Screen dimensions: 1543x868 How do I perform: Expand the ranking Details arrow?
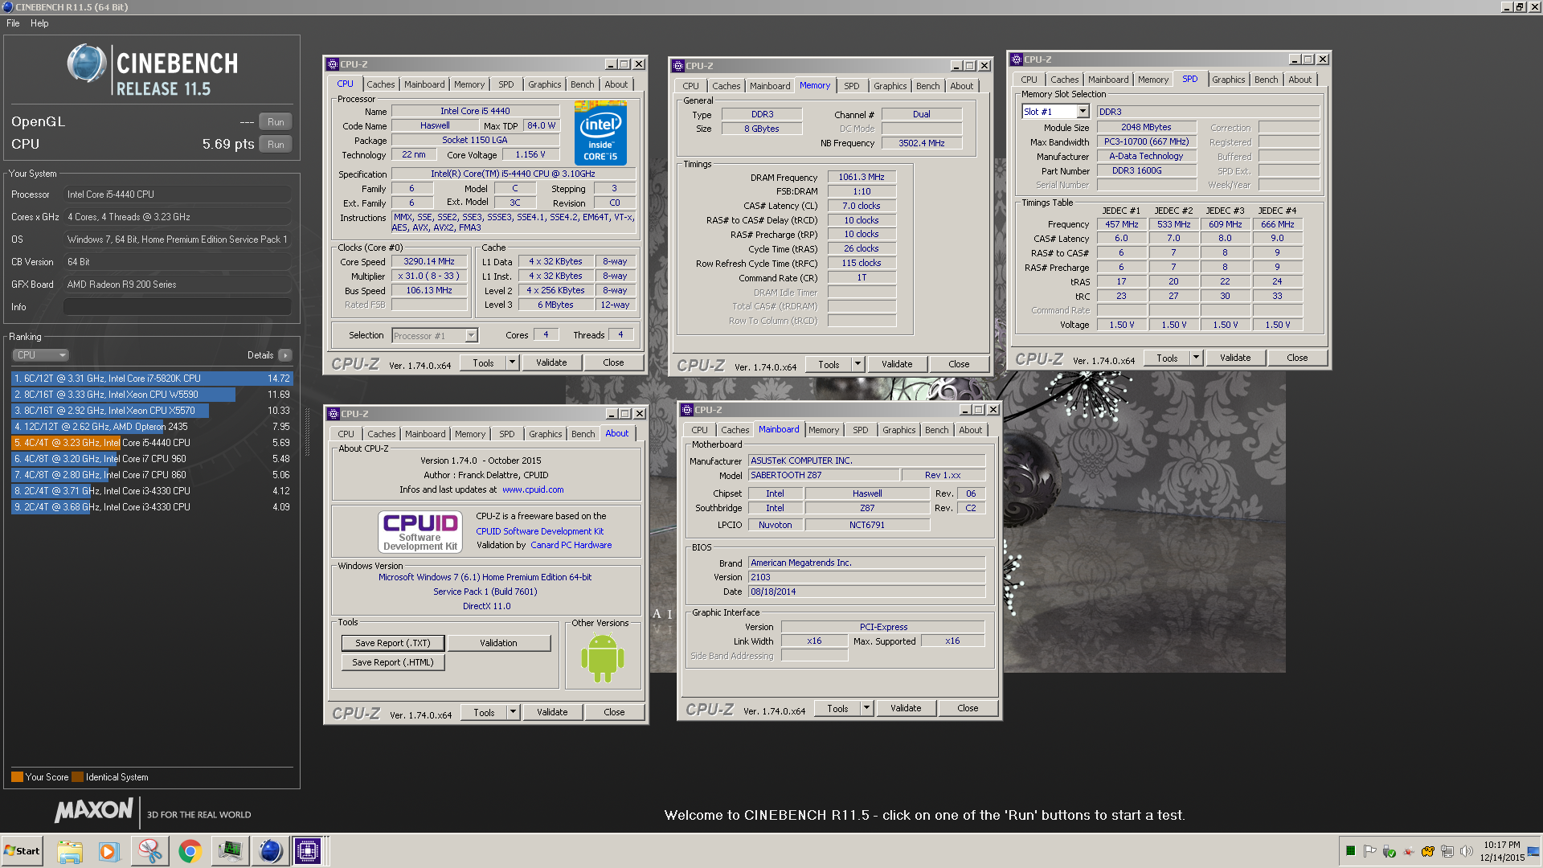pyautogui.click(x=285, y=354)
